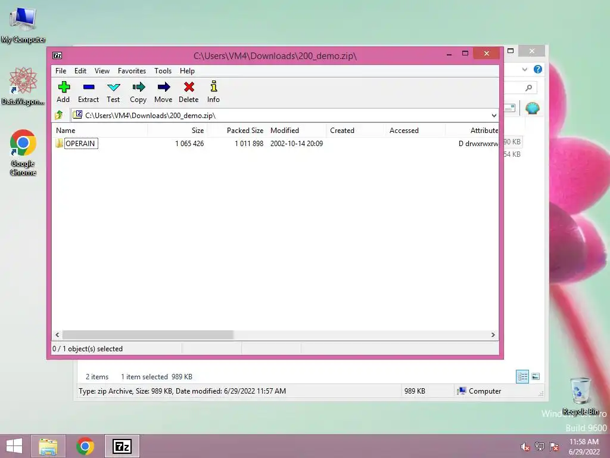The height and width of the screenshot is (458, 610).
Task: Open Explorer help question mark icon
Action: 538,69
